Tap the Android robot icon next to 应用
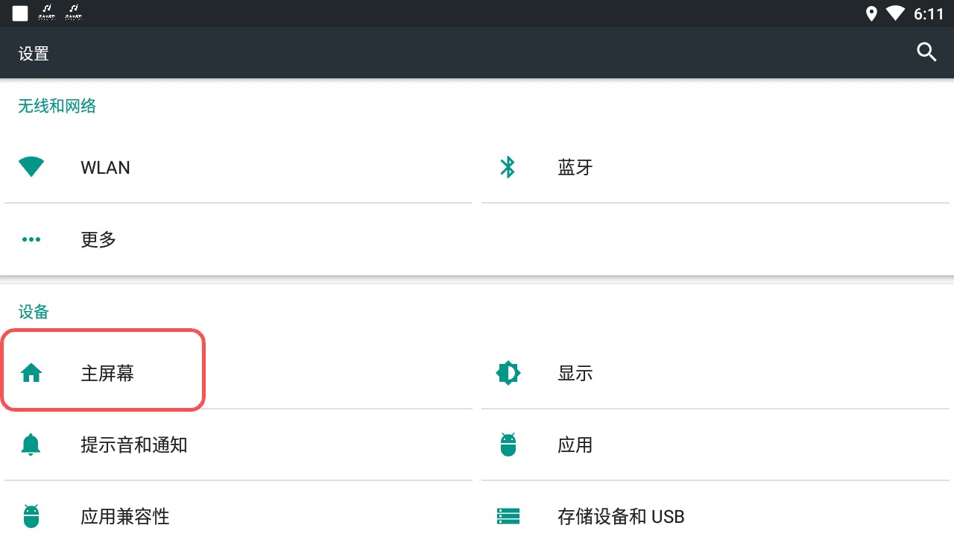This screenshot has width=954, height=537. (x=508, y=445)
